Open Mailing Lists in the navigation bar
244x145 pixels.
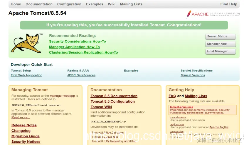131,4
